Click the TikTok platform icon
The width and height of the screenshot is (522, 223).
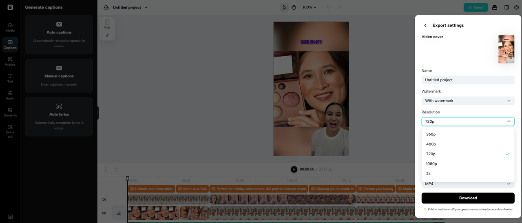(107, 35)
